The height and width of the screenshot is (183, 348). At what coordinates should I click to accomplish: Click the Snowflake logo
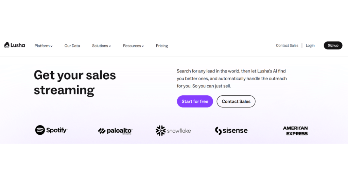(173, 131)
